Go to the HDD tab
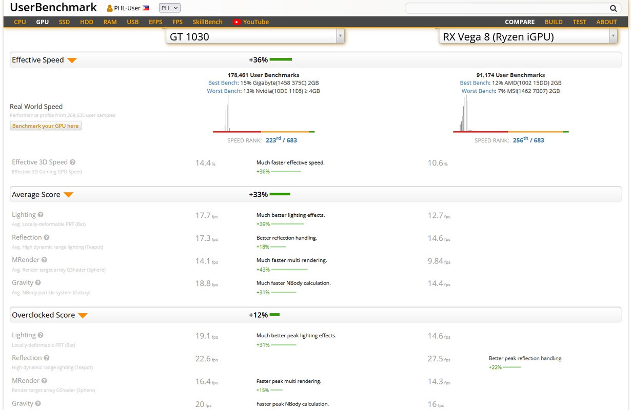This screenshot has width=631, height=410. (x=87, y=22)
